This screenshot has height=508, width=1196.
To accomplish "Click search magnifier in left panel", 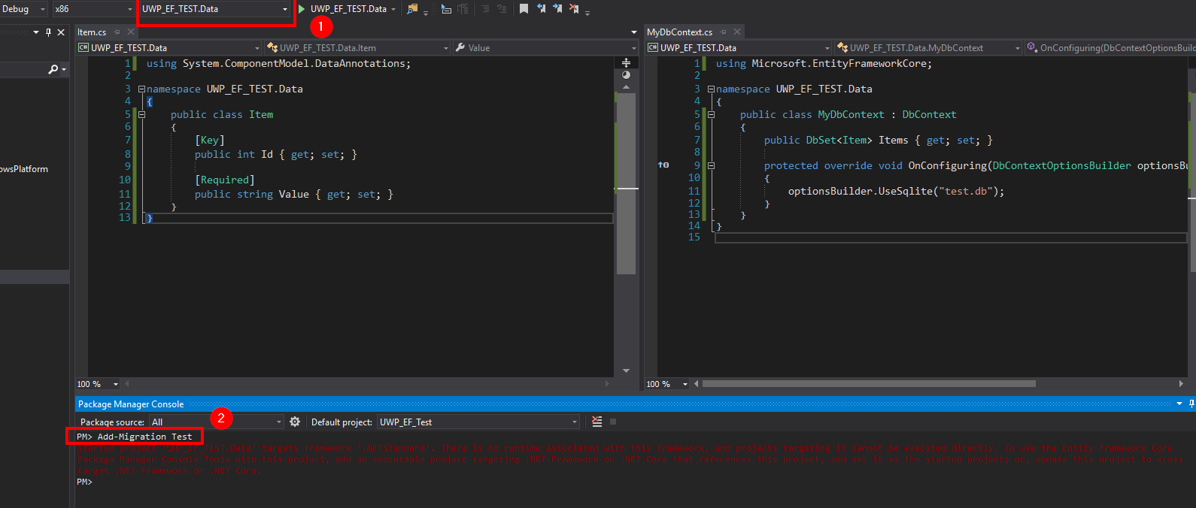I will (x=53, y=69).
